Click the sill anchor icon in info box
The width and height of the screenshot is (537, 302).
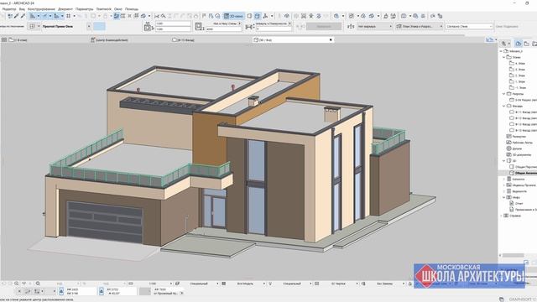click(x=199, y=26)
